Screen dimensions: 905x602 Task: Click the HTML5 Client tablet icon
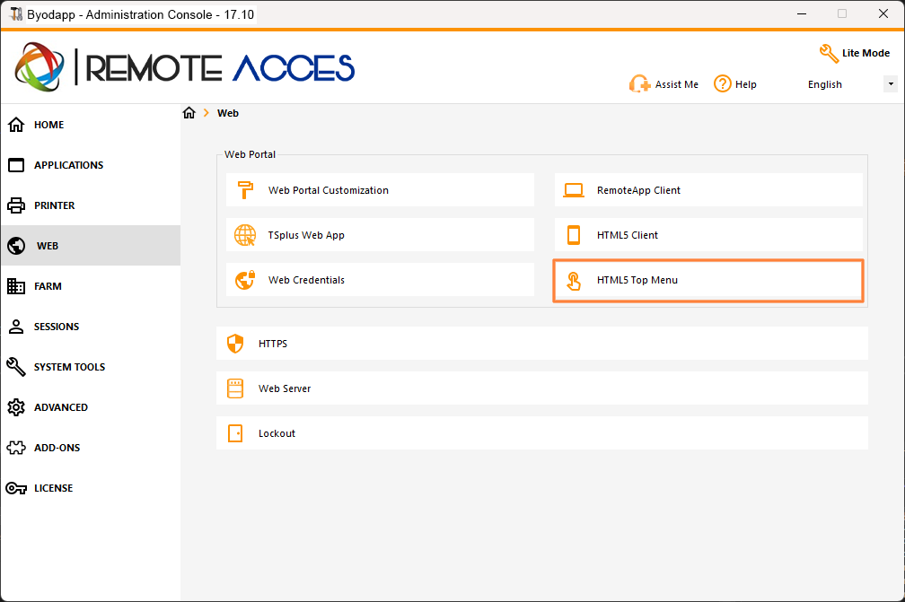pyautogui.click(x=574, y=235)
